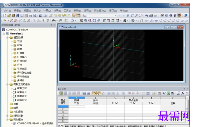This screenshot has height=127, width=197.
Task: Click the Redo arrow icon
Action: click(x=45, y=16)
